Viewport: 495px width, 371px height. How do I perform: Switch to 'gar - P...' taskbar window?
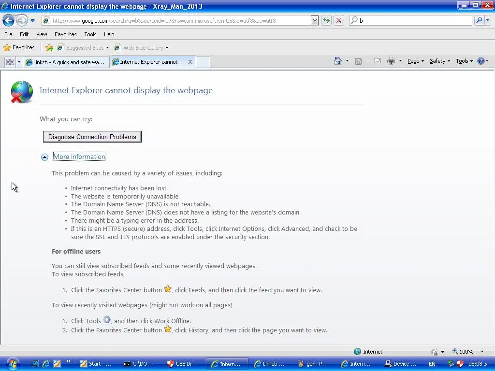pos(313,364)
